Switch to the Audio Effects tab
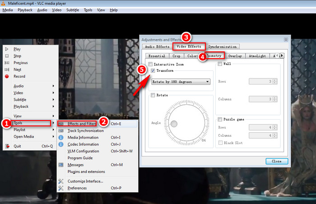The image size is (316, 204). pyautogui.click(x=157, y=47)
